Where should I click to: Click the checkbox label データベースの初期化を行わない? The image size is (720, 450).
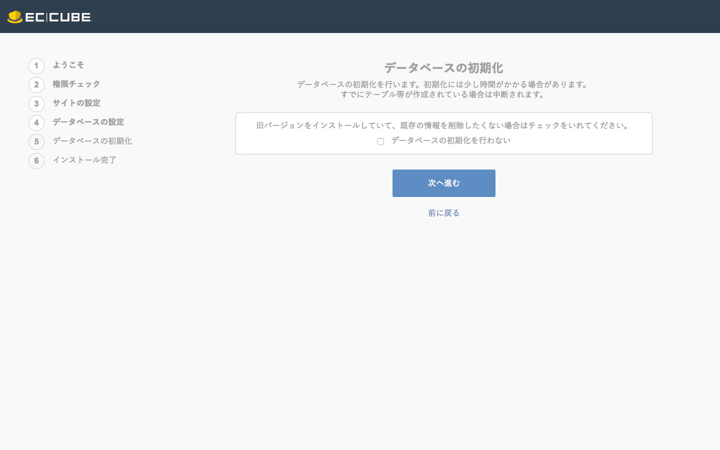(451, 140)
